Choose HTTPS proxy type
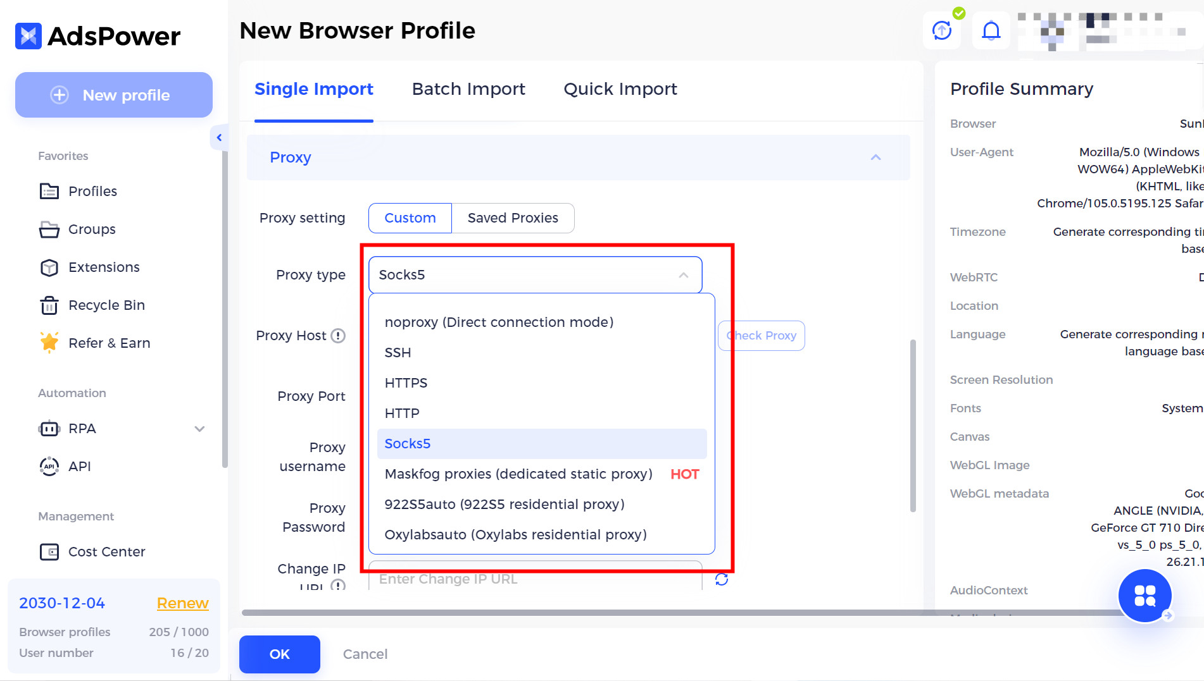The height and width of the screenshot is (681, 1204). pos(542,383)
